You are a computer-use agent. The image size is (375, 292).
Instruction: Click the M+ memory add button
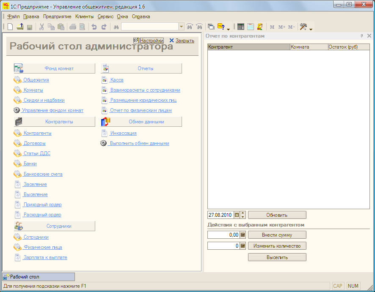(282, 27)
